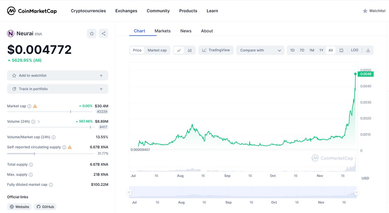The height and width of the screenshot is (213, 389).
Task: Click the Market cap info icon
Action: [29, 106]
